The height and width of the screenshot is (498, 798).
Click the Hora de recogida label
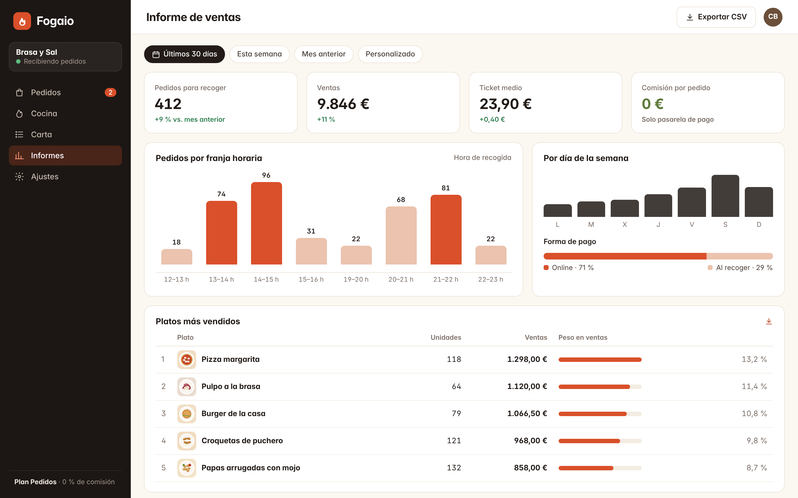click(x=482, y=157)
